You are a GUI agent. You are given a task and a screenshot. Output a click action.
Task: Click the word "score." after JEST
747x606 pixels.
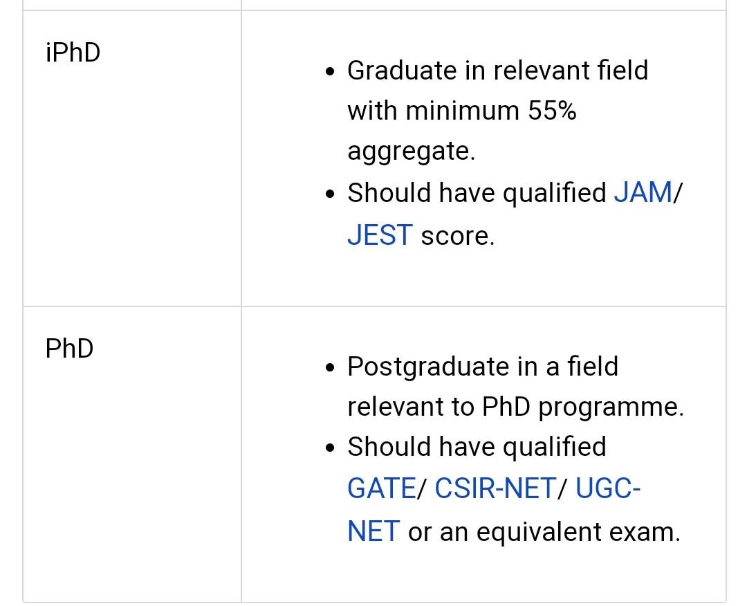tap(457, 236)
